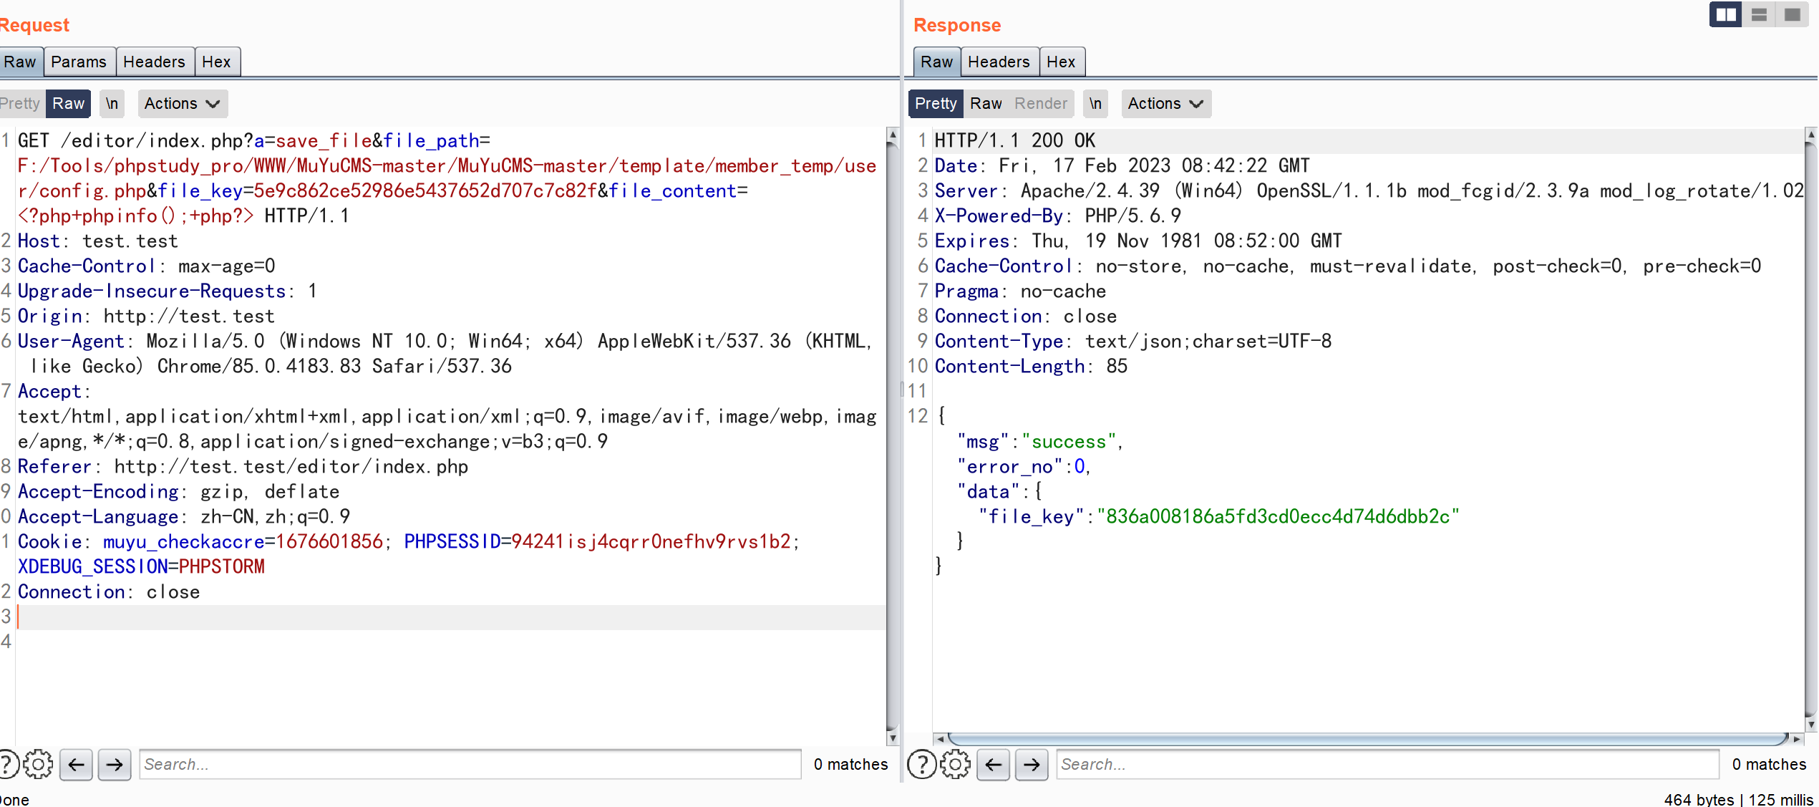
Task: Open Response search settings gear
Action: [x=955, y=765]
